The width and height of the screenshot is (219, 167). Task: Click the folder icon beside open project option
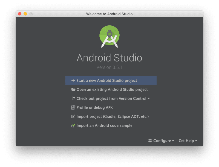coord(73,89)
